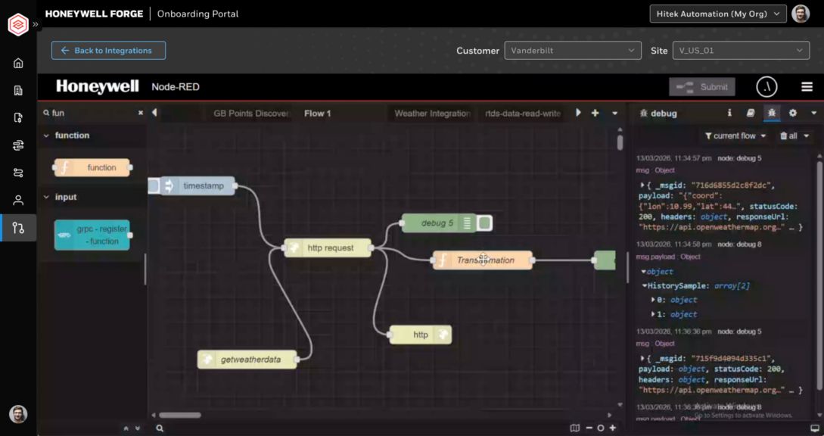Image resolution: width=824 pixels, height=436 pixels.
Task: Open the user profile icon in the left sidebar
Action: [18, 201]
